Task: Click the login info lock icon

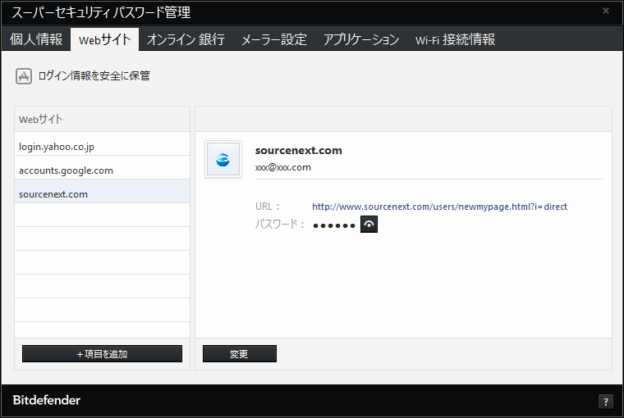Action: [24, 76]
